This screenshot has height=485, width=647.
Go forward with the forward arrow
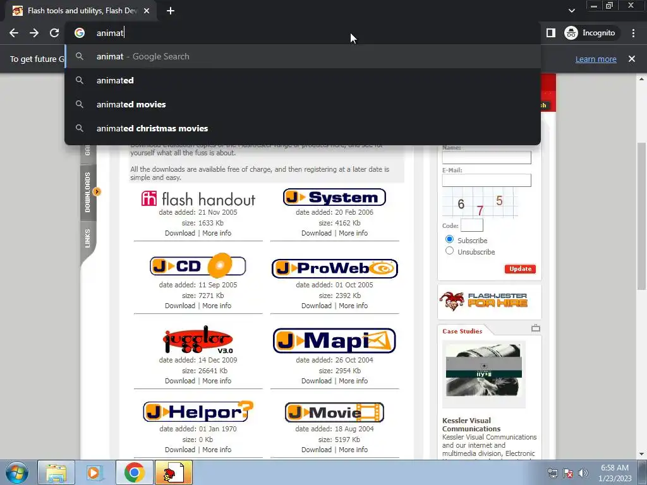click(x=34, y=33)
